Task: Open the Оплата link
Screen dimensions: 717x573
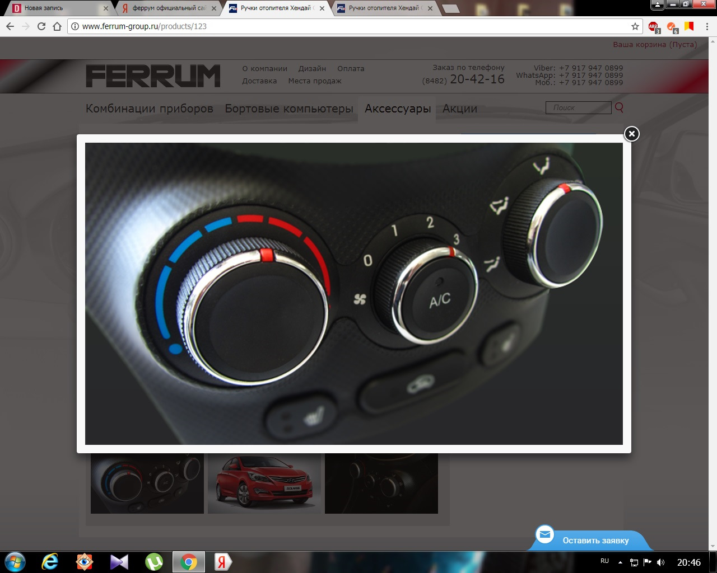Action: click(x=351, y=68)
